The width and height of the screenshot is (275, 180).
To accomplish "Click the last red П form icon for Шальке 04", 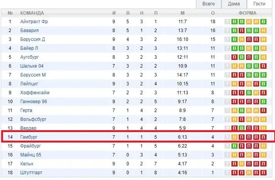I will (263, 66).
